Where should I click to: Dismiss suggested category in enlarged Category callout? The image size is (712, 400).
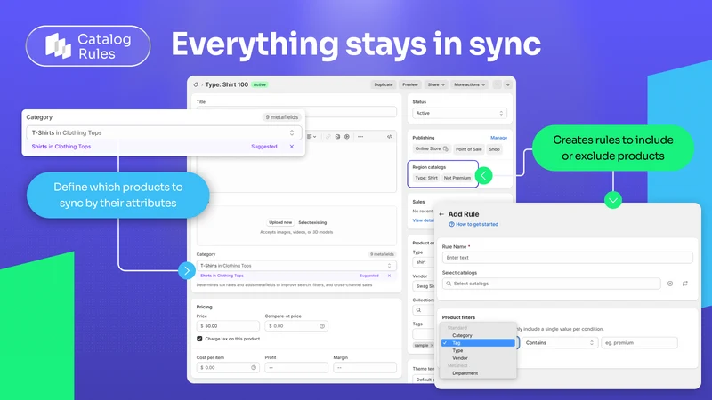[292, 147]
